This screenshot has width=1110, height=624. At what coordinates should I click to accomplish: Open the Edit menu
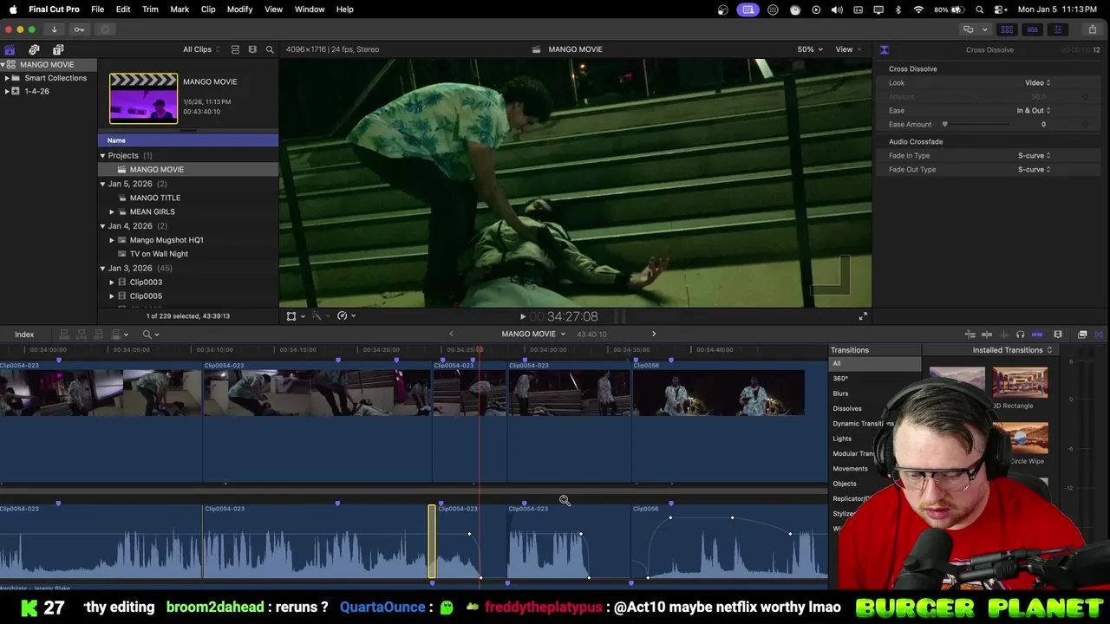pos(123,10)
